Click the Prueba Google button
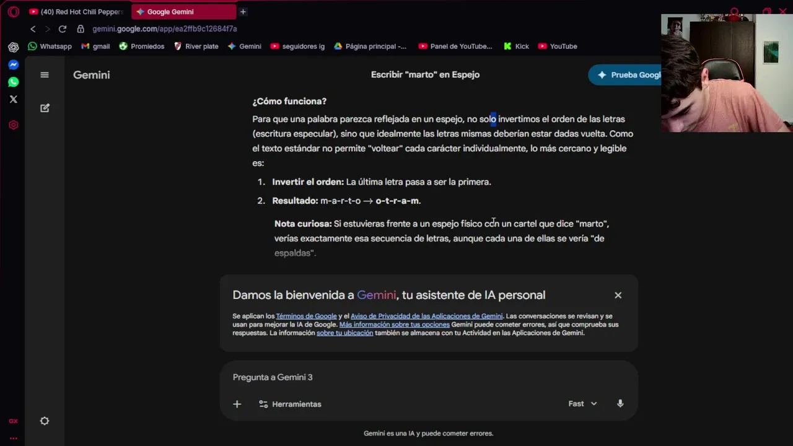793x446 pixels. pos(626,75)
